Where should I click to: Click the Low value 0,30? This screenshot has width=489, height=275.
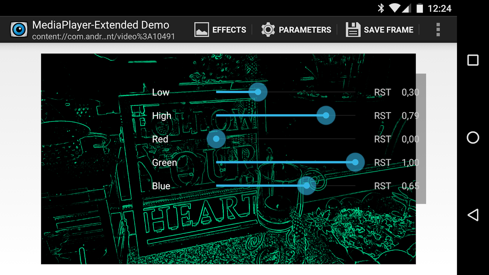tap(410, 92)
